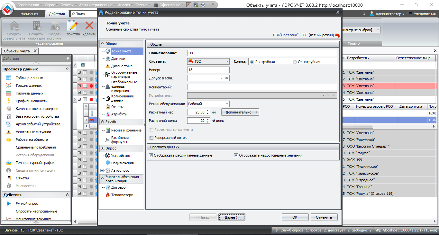Select Однотрубная scheme radio button

point(295,62)
